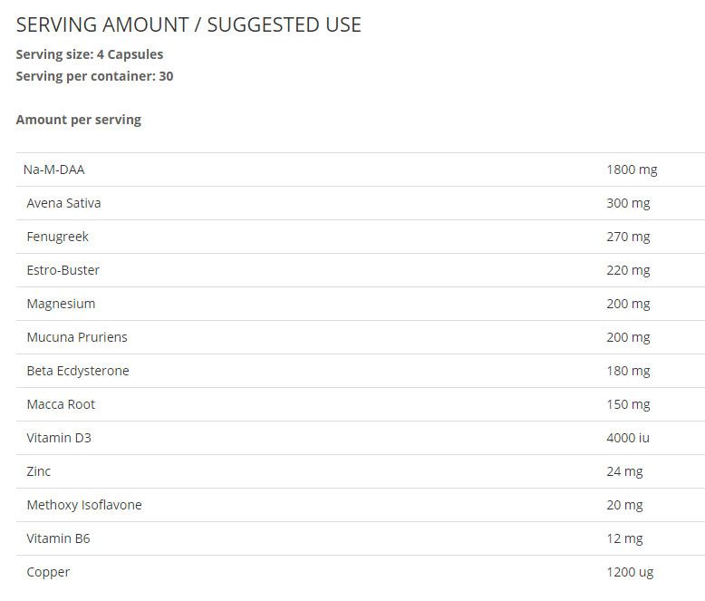This screenshot has height=601, width=705.
Task: Click the 270 mg amount
Action: (x=628, y=237)
